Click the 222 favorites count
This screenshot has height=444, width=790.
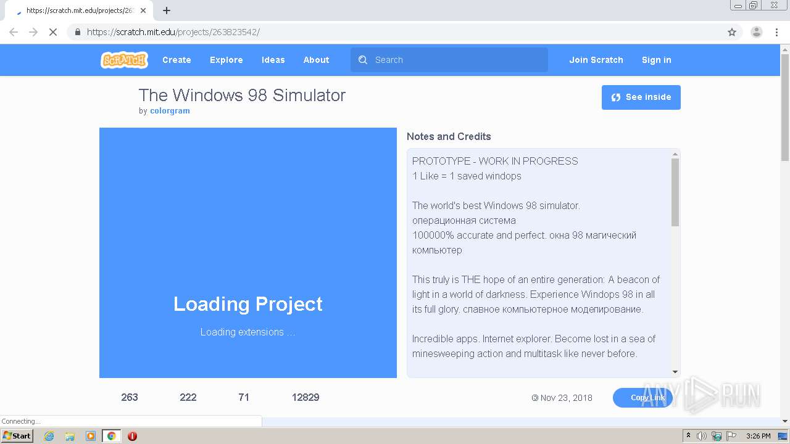(x=188, y=397)
